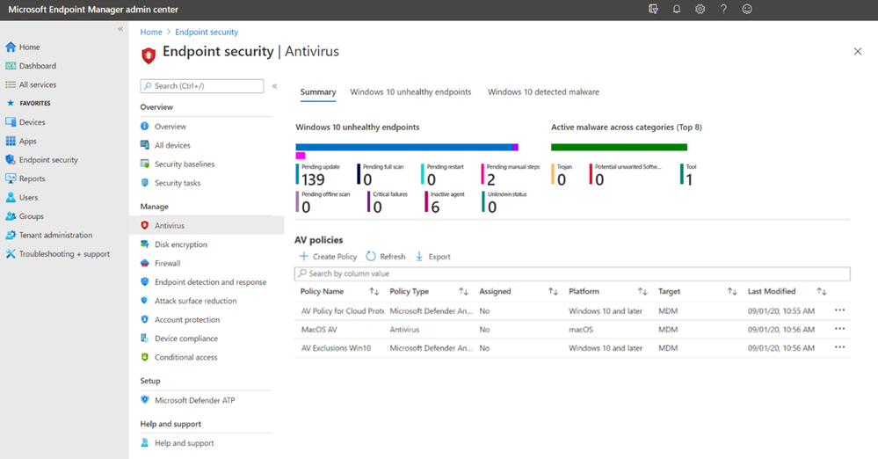The height and width of the screenshot is (459, 878).
Task: Open AV Policy for Cloud Protection policy
Action: [342, 311]
